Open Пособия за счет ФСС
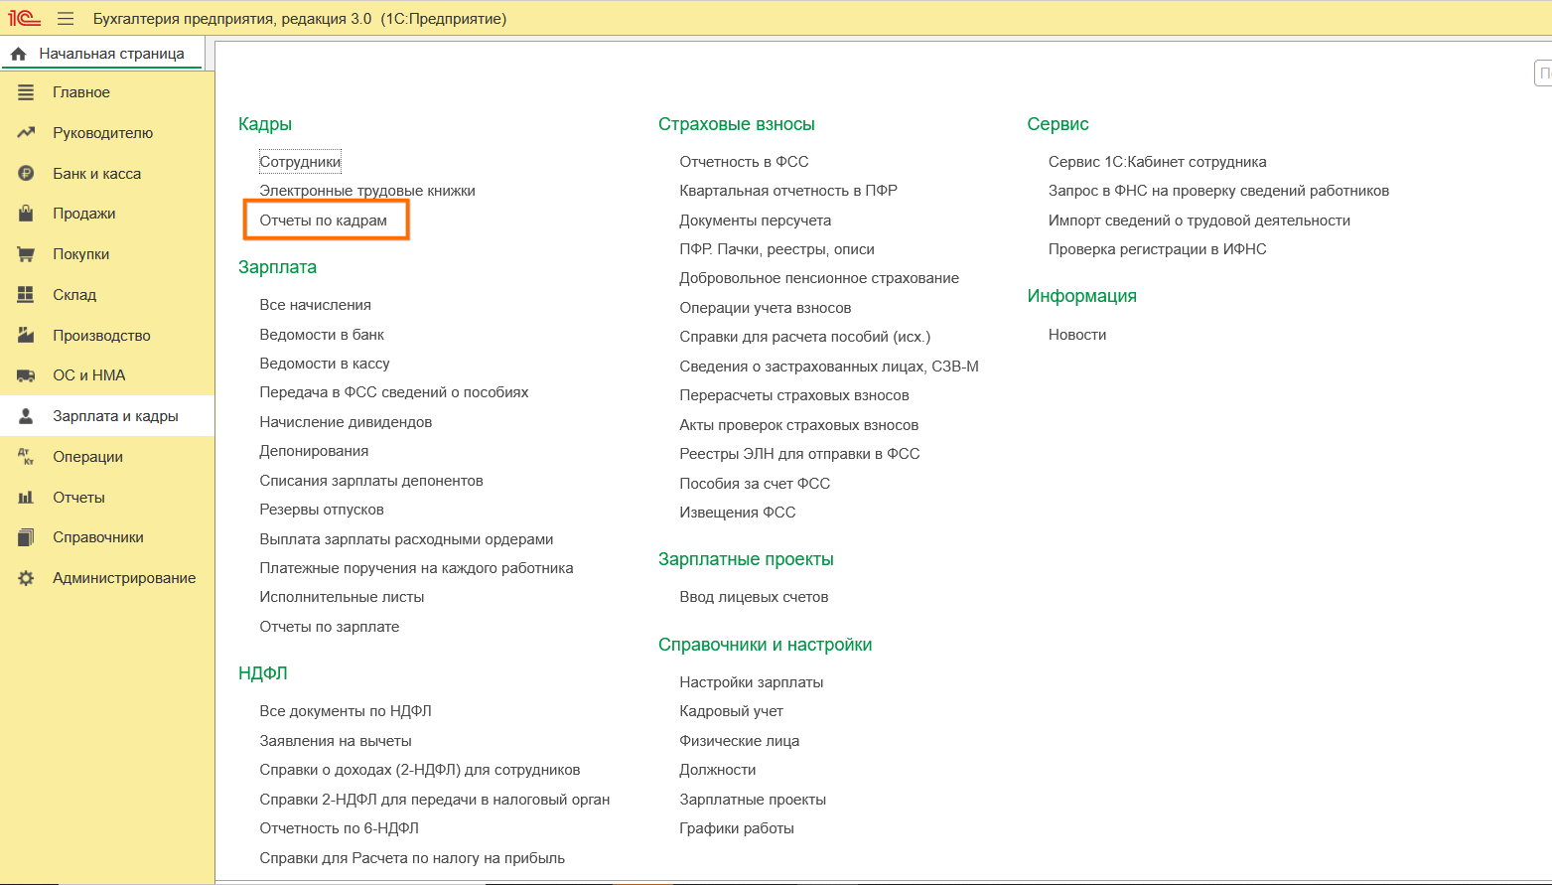The height and width of the screenshot is (885, 1552). (x=755, y=484)
